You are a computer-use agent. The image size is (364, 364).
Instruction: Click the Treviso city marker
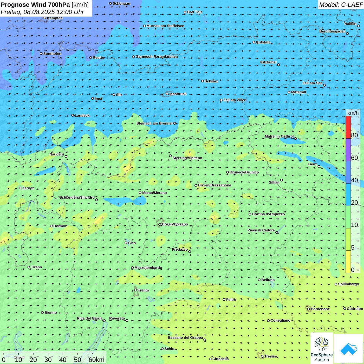coord(262,356)
